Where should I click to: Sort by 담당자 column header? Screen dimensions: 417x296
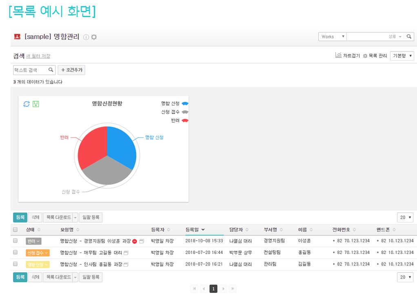pos(239,230)
